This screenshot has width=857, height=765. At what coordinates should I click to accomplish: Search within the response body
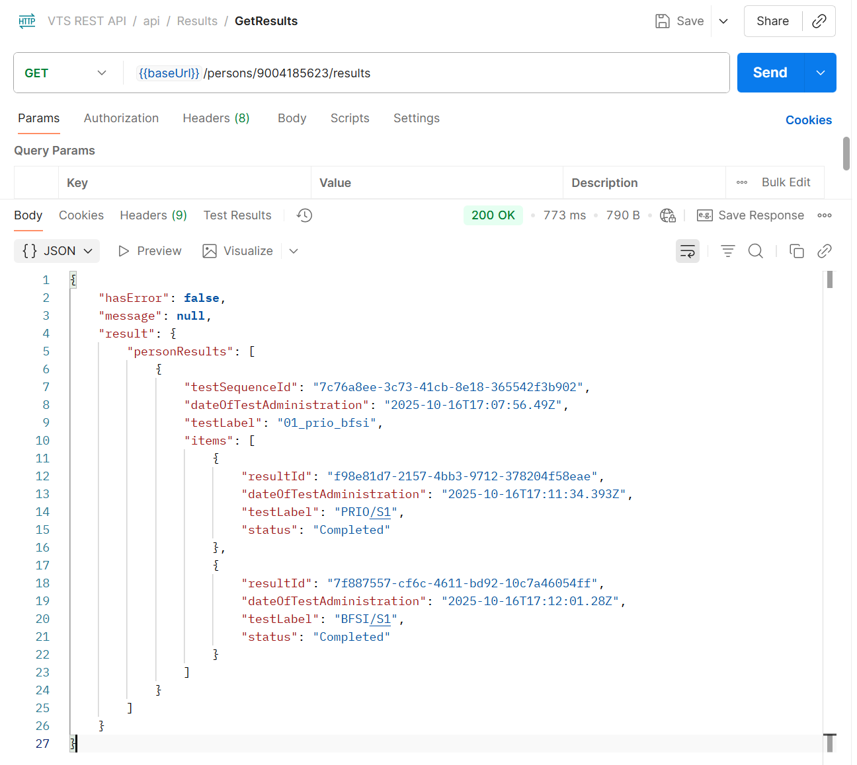pyautogui.click(x=755, y=251)
